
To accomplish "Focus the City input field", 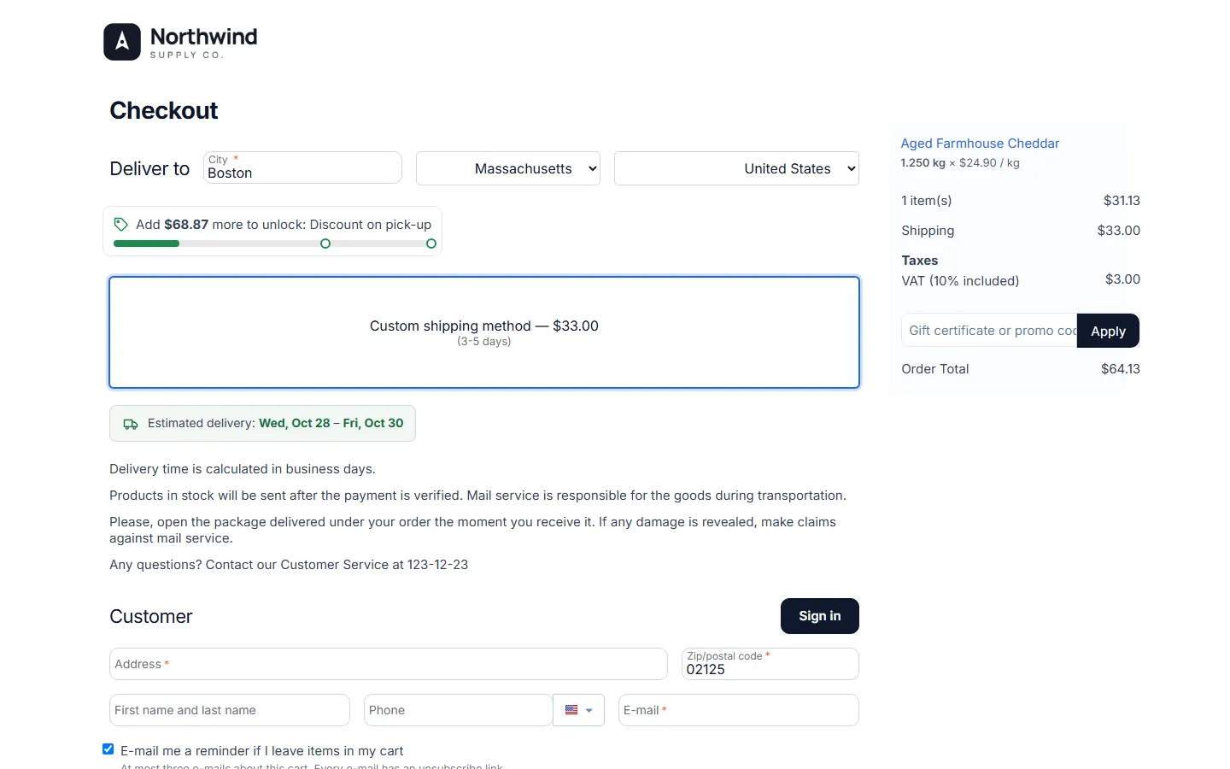I will (x=302, y=167).
